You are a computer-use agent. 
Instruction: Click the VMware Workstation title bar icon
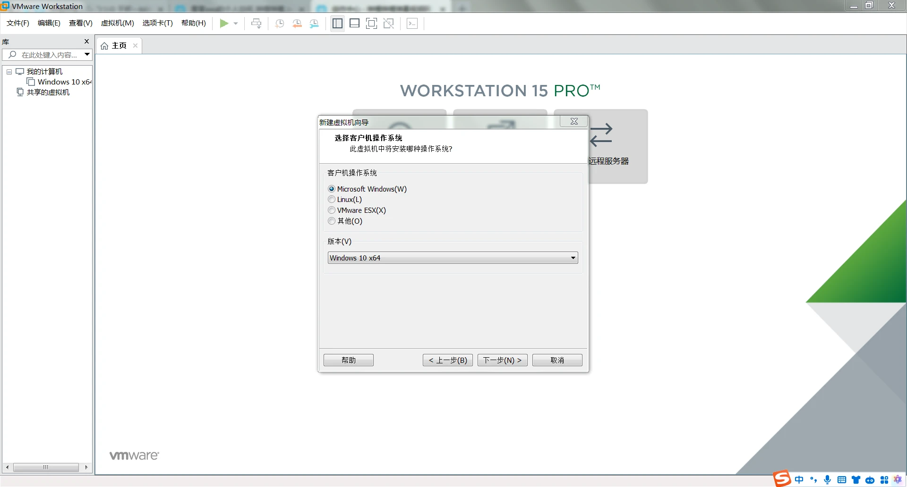(5, 6)
